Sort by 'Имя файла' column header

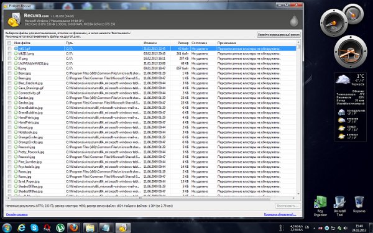point(39,43)
